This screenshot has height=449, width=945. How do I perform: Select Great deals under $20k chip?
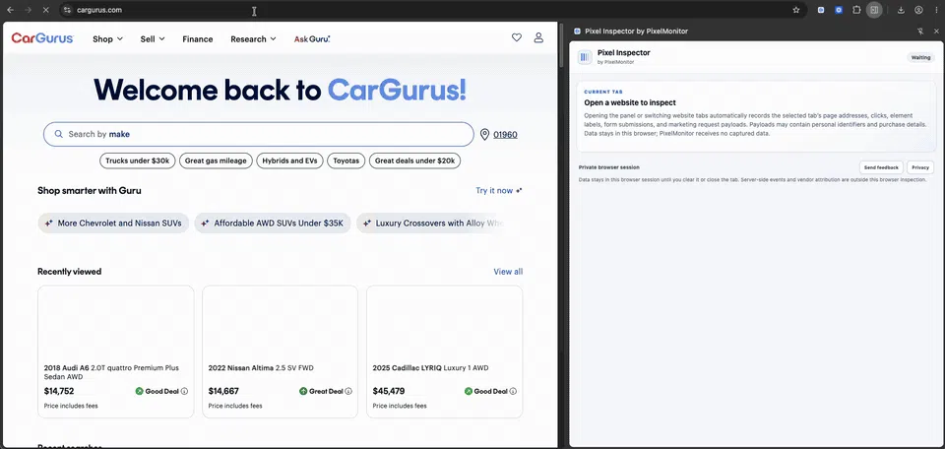414,160
